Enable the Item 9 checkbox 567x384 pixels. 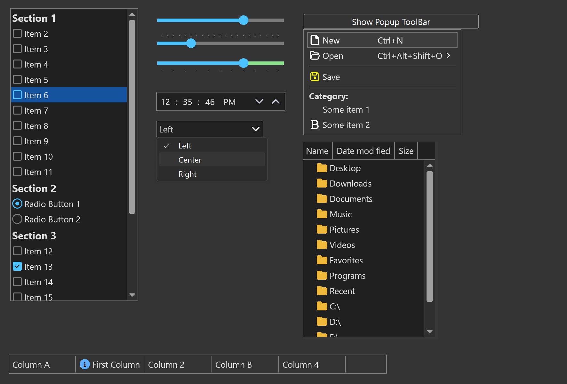[17, 141]
